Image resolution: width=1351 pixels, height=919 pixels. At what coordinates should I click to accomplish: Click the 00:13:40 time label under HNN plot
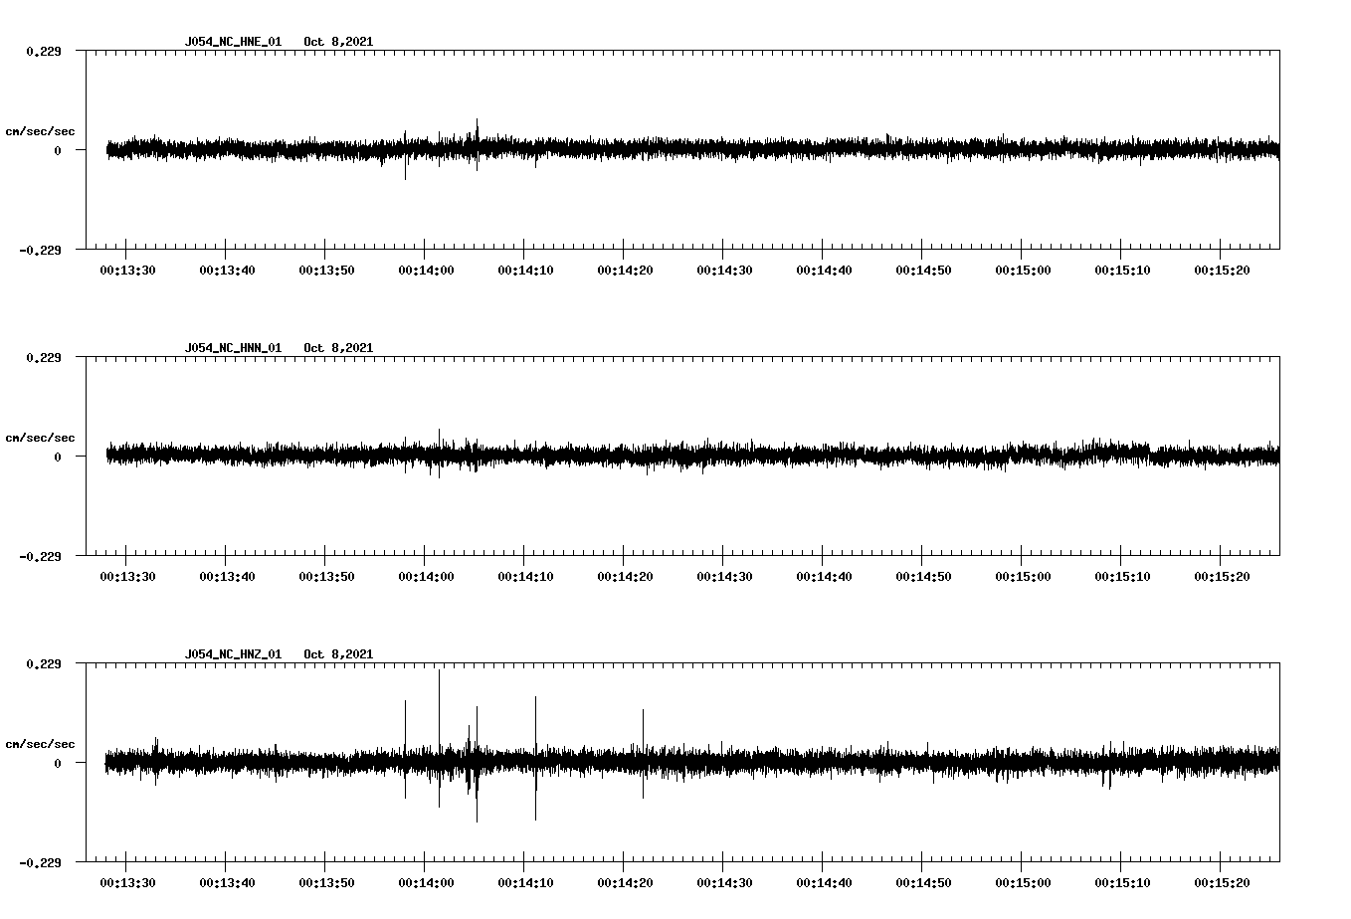point(227,577)
